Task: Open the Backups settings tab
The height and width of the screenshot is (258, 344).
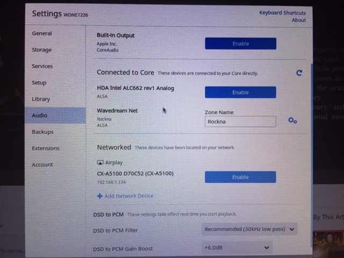Action: point(42,132)
